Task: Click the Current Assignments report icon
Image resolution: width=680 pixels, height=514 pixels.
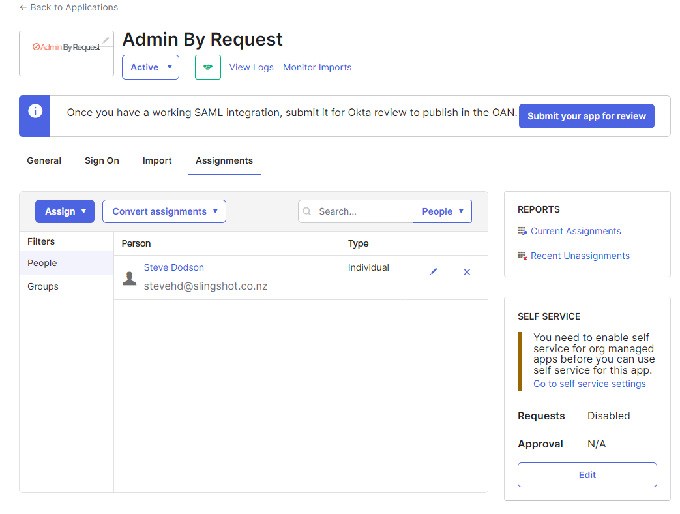Action: pos(522,231)
